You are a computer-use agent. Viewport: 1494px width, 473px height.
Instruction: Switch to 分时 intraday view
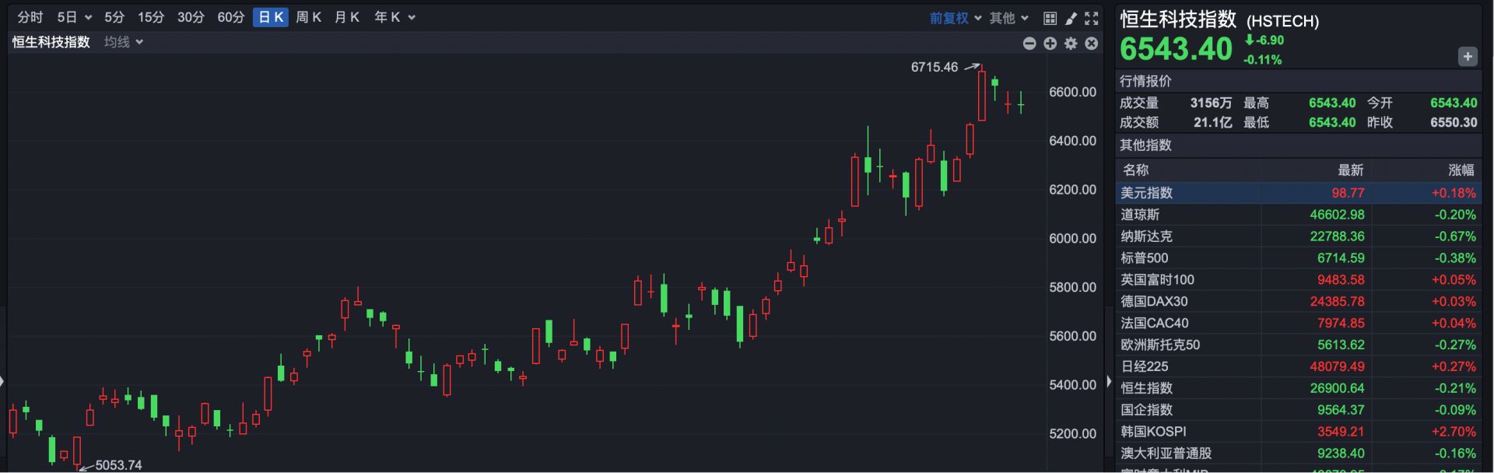click(x=30, y=17)
